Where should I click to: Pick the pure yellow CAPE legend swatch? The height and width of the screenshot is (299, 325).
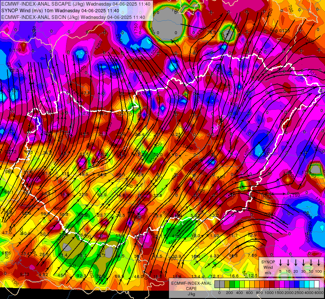point(247,284)
